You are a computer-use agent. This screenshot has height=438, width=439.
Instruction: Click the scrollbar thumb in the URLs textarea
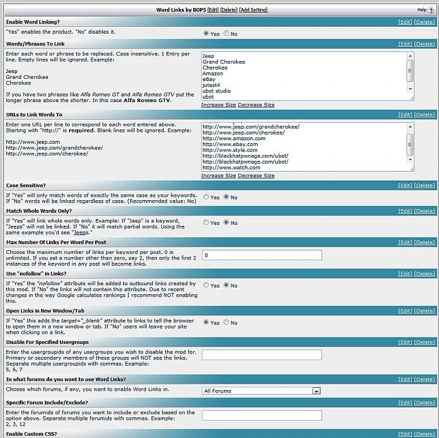click(410, 145)
